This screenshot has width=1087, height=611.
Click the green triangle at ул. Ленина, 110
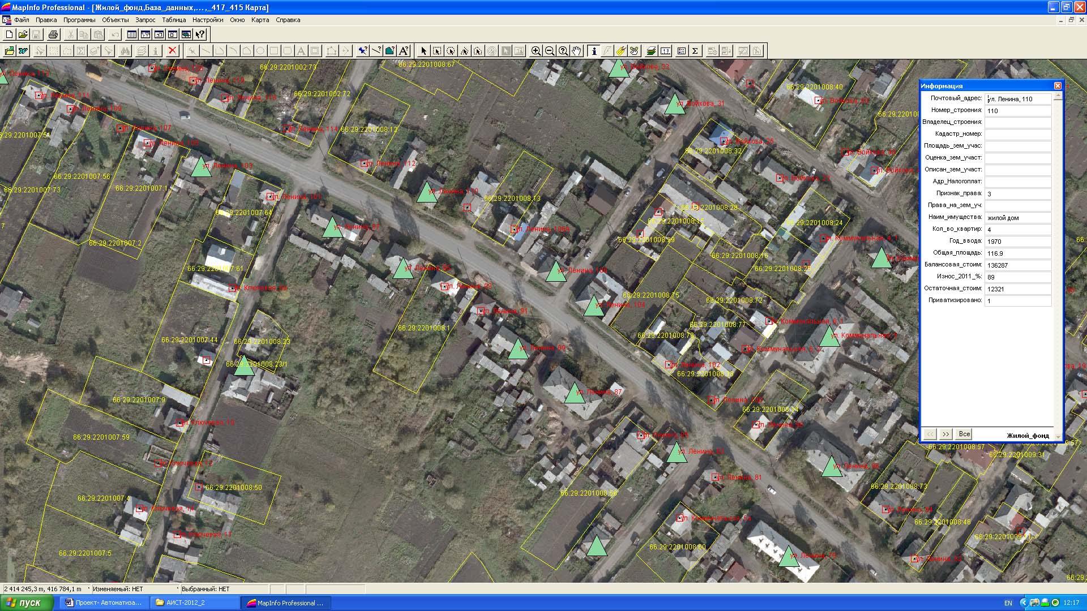pos(426,193)
